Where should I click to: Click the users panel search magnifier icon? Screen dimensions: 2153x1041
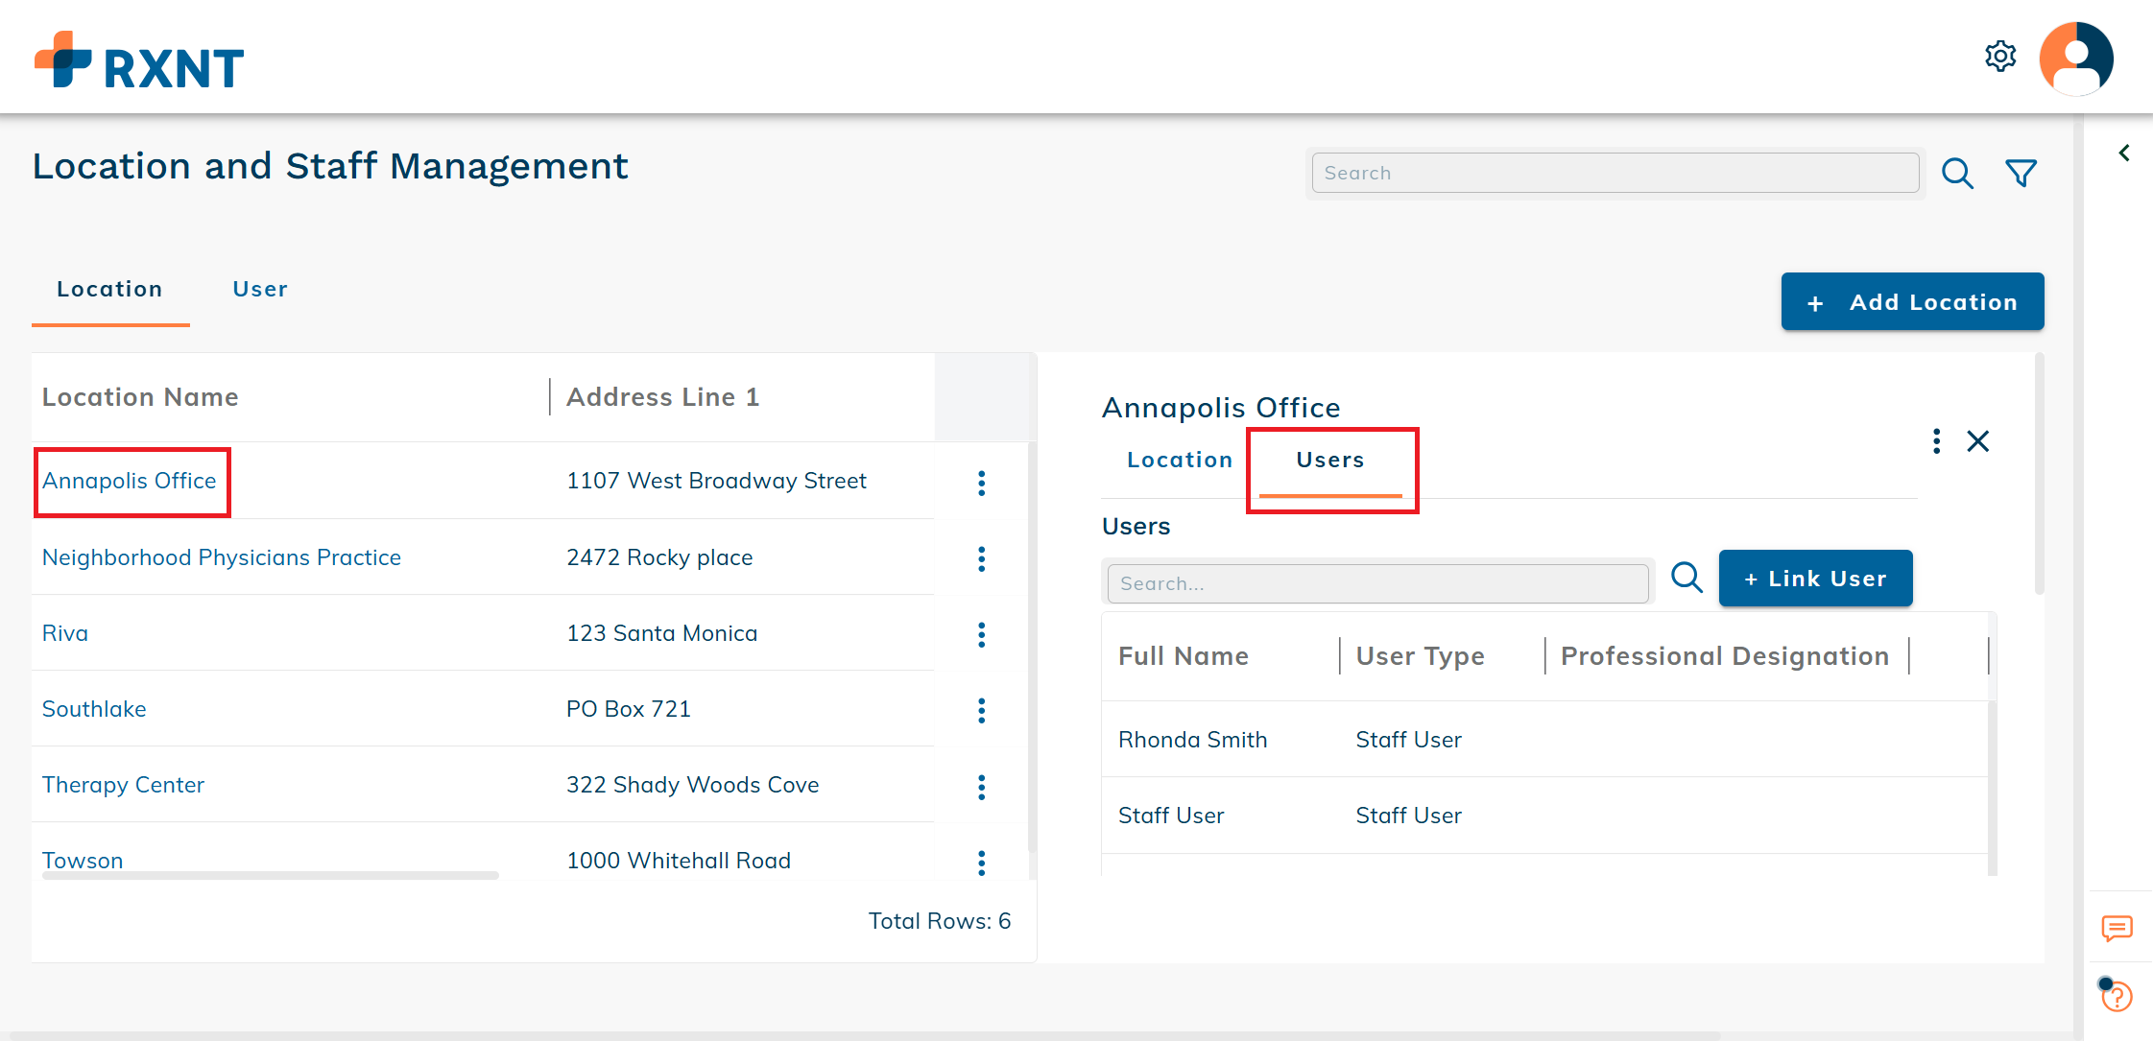click(1687, 578)
